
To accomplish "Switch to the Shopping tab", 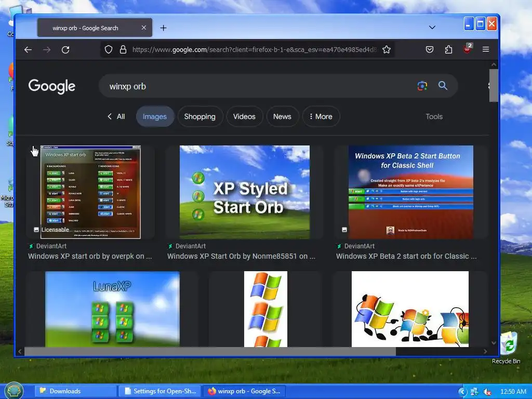I will coord(200,116).
